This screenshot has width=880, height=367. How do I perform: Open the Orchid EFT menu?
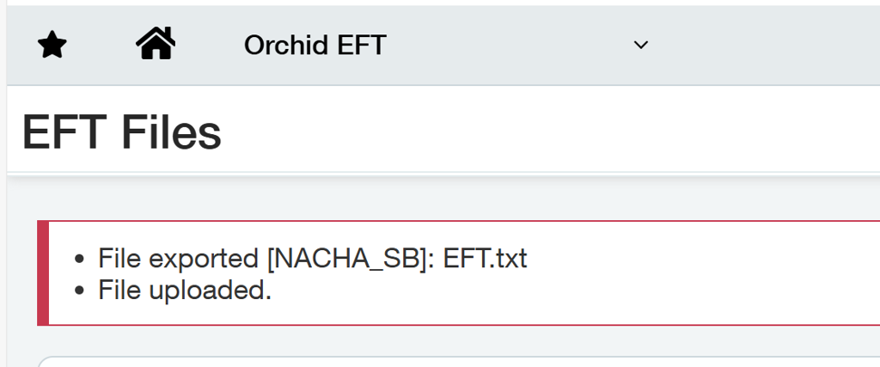coord(315,46)
